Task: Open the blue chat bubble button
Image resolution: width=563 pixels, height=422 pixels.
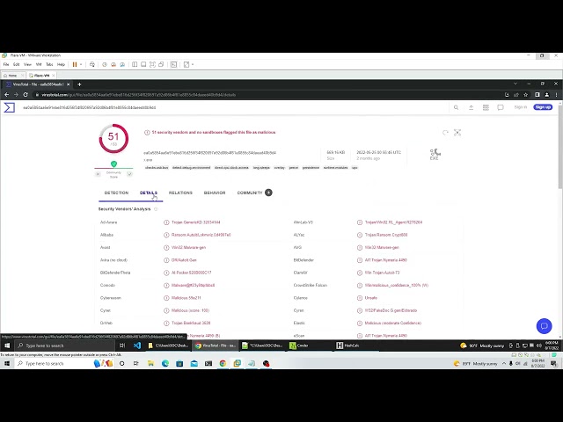Action: [544, 326]
